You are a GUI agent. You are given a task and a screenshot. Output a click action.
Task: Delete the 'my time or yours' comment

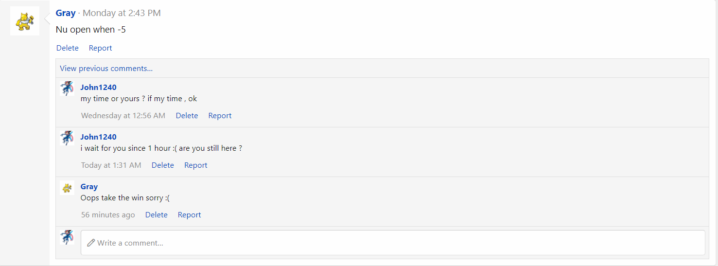point(187,116)
